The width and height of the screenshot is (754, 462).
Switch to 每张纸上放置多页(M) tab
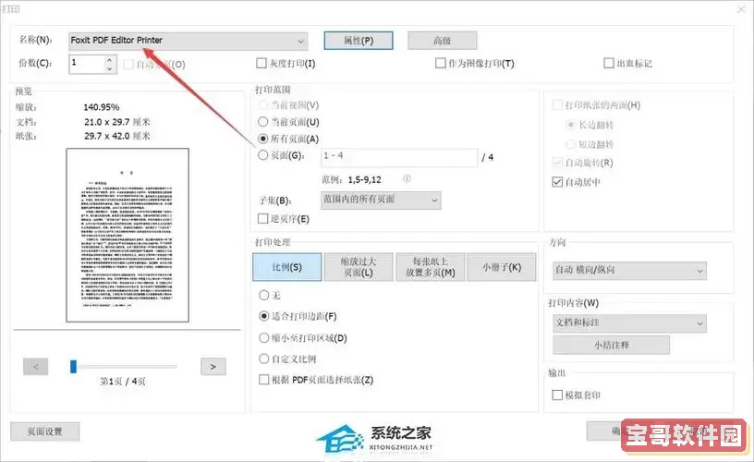tap(431, 267)
